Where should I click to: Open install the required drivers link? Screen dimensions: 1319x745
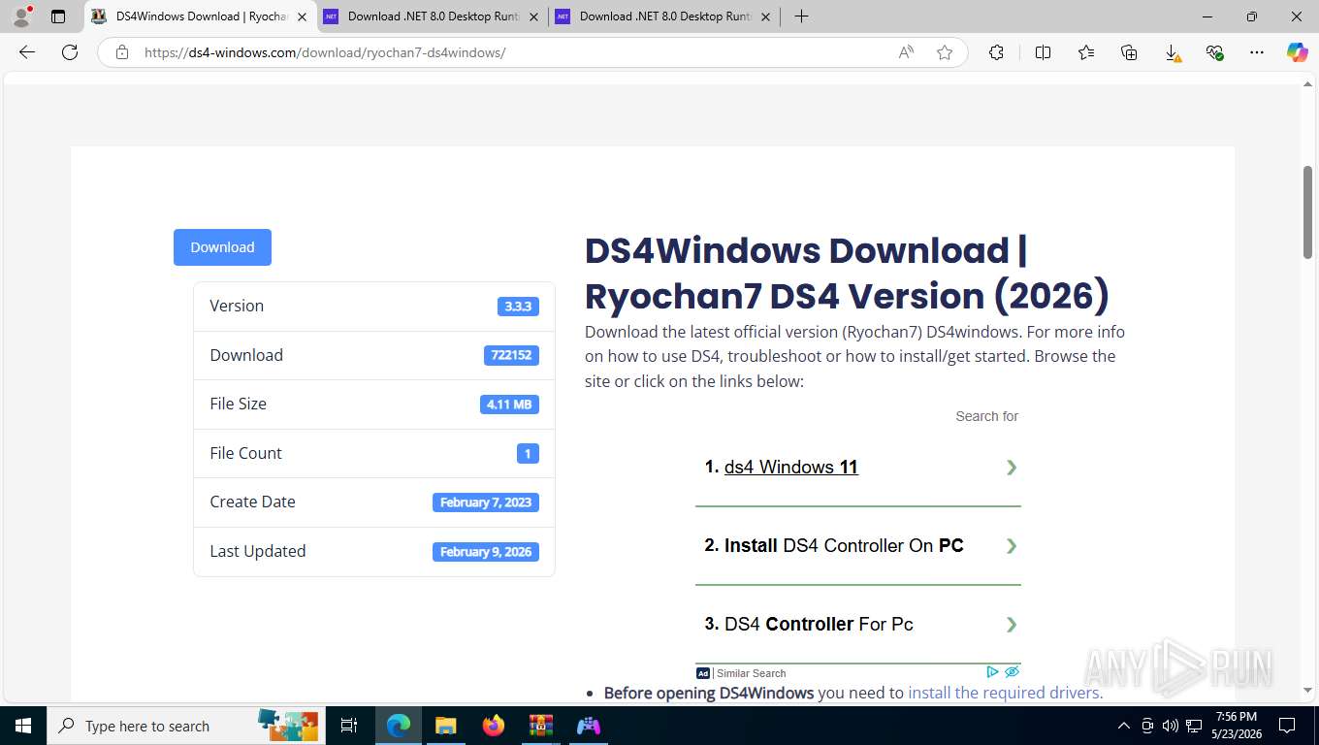(x=1005, y=693)
